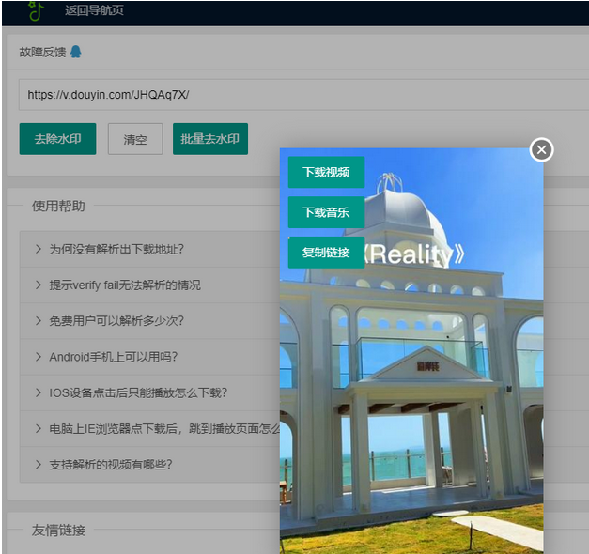Expand 支持解析的视频有哪些? chevron
589x554 pixels.
point(38,465)
